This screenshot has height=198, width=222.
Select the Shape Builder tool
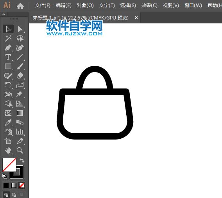[8, 104]
